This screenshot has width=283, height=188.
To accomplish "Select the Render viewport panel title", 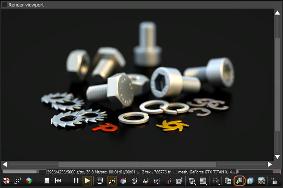I will [26, 5].
